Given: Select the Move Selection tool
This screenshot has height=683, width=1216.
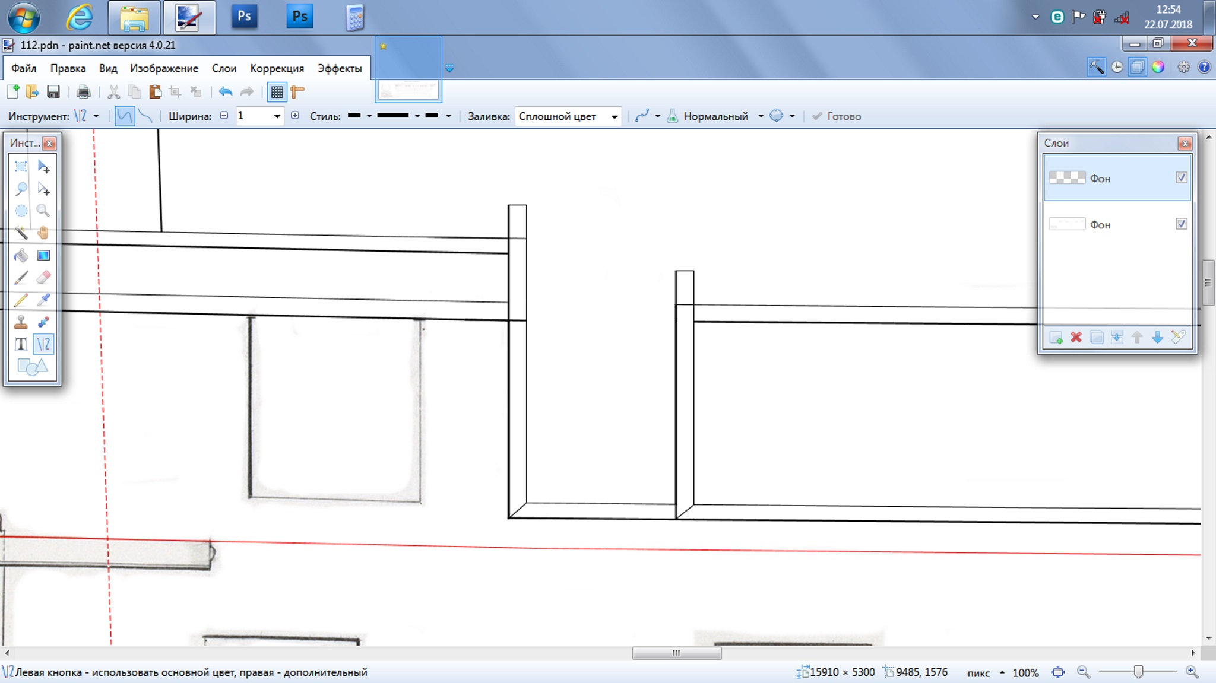Looking at the screenshot, I should pyautogui.click(x=43, y=189).
